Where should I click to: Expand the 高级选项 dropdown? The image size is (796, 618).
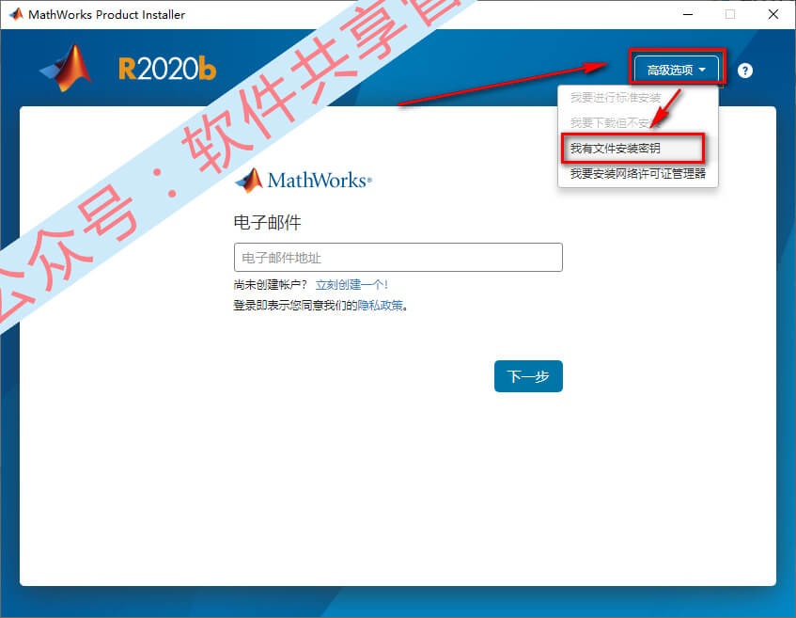click(677, 70)
